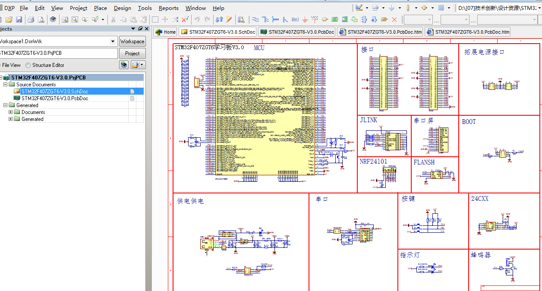Screen dimensions: 542x291
Task: Select STM32F407ZGT6-V3.0.PcbDoc in the project tree
Action: [55, 98]
